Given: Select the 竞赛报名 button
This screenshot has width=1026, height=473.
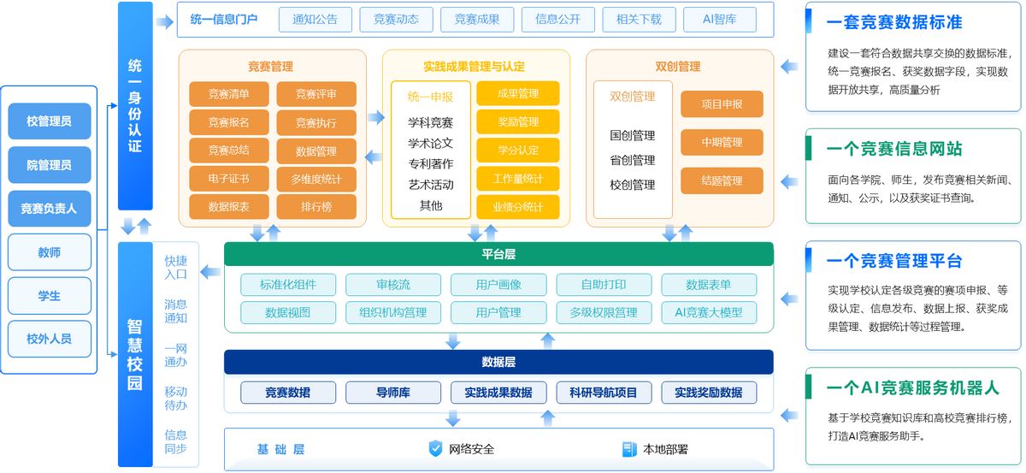Looking at the screenshot, I should (x=228, y=122).
